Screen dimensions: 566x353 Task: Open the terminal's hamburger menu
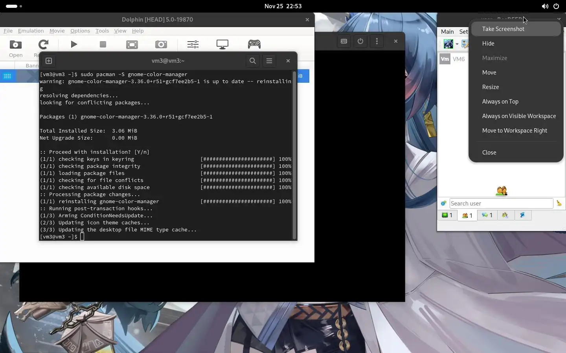point(269,61)
